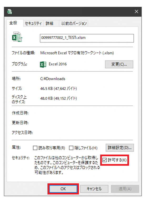Click the Excel 2016 program name text
Image resolution: width=146 pixels, height=201 pixels.
[58, 64]
